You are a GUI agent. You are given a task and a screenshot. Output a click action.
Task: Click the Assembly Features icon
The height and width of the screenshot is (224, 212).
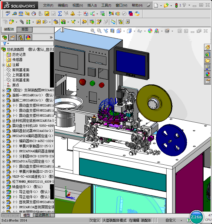(63, 22)
